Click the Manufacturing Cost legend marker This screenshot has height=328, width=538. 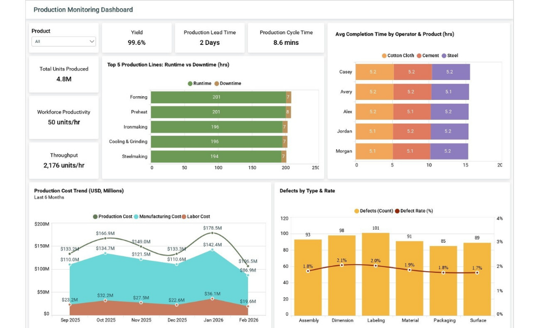[x=137, y=217]
